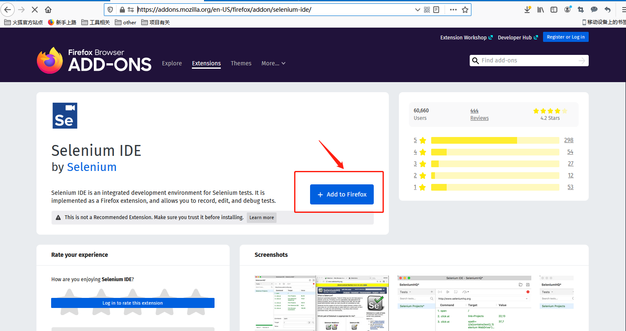Go to the Explore section
The width and height of the screenshot is (626, 331).
click(x=172, y=63)
